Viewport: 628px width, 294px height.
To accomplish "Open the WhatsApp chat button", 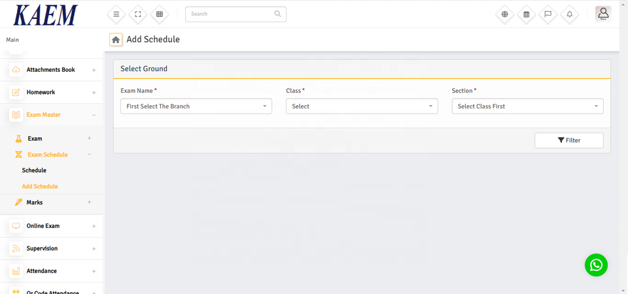I will (596, 265).
